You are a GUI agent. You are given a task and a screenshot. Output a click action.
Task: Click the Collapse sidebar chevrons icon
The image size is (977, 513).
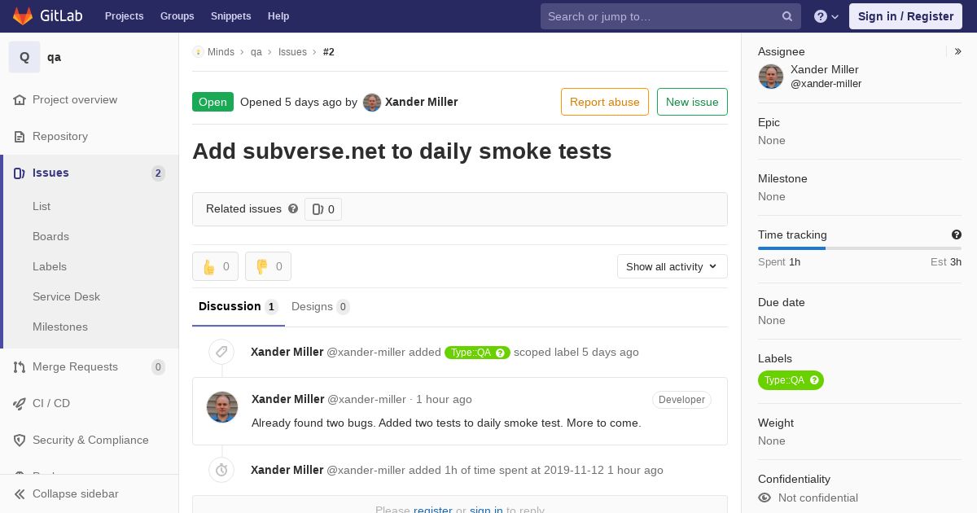pyautogui.click(x=20, y=493)
